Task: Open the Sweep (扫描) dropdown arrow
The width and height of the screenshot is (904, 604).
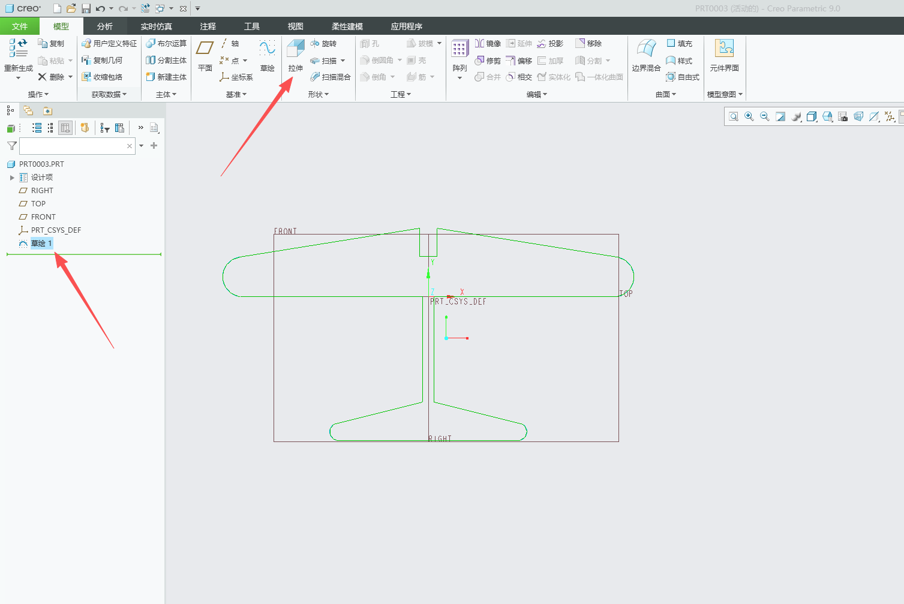Action: pyautogui.click(x=343, y=61)
